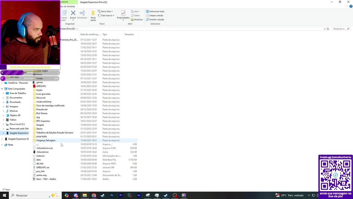Select the Pseudocast folder

click(x=42, y=109)
